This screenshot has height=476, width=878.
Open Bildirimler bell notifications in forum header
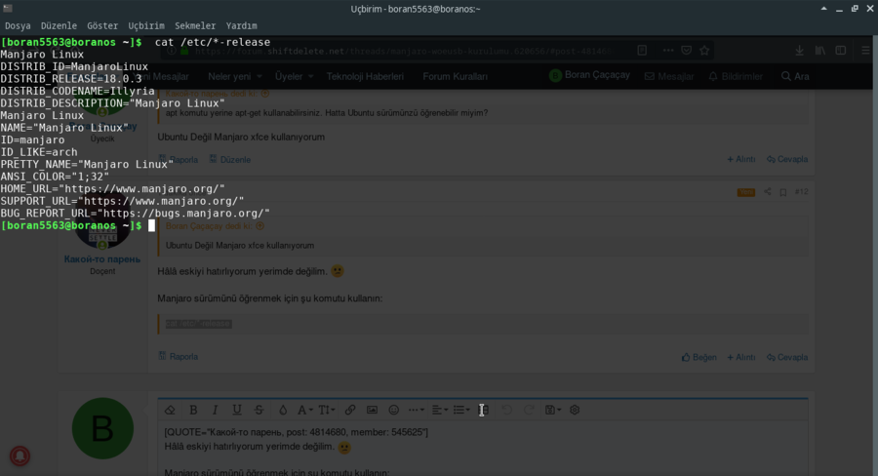[736, 76]
